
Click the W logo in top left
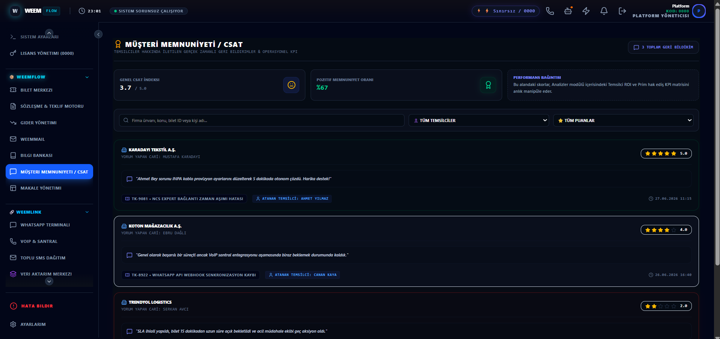pos(15,11)
